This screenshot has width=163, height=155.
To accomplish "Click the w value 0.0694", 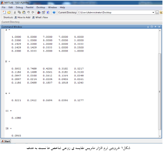I will click(x=48, y=100).
